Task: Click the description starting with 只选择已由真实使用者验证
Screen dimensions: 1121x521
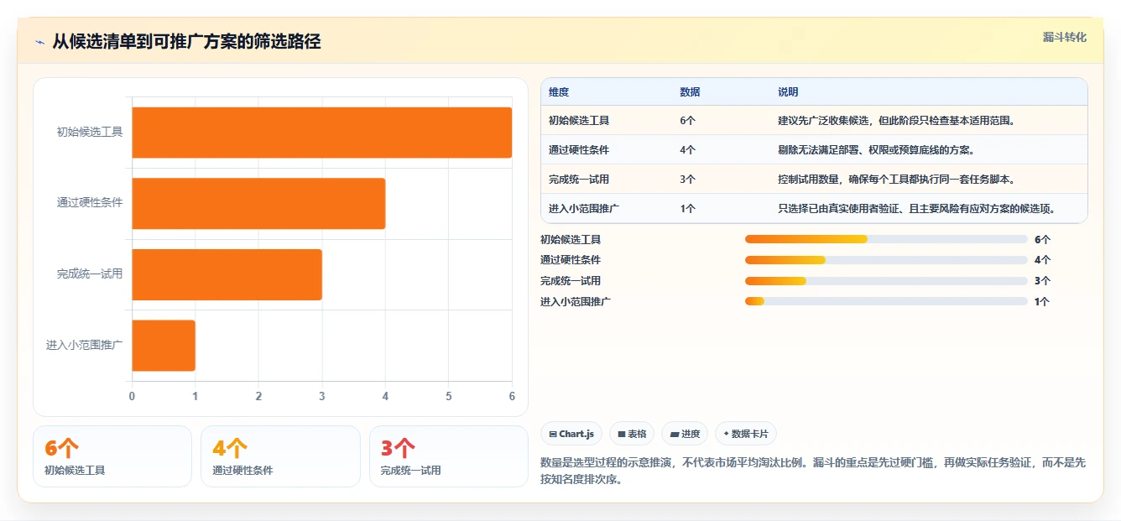Action: (x=916, y=209)
